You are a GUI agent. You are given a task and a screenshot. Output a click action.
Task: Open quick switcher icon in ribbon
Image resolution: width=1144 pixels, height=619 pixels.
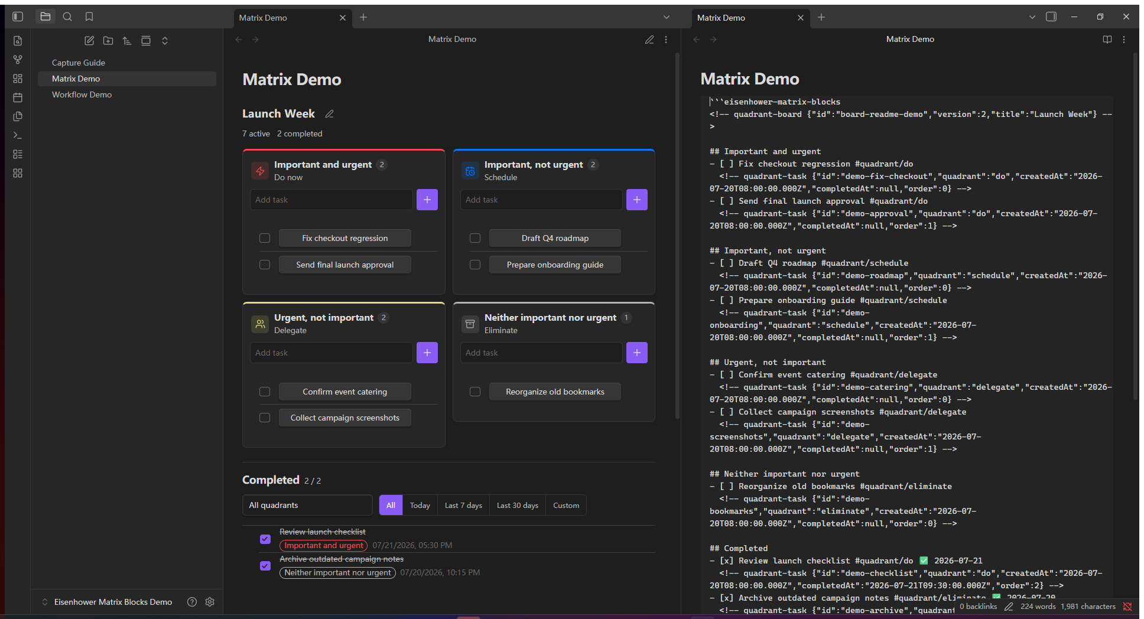pyautogui.click(x=18, y=41)
